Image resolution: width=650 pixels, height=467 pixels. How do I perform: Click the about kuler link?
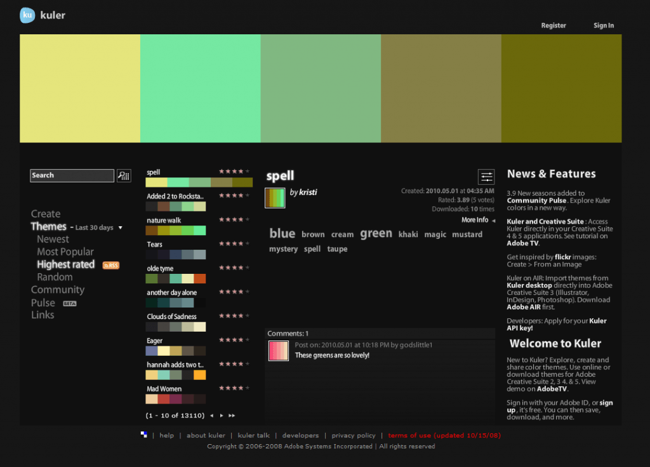(206, 435)
